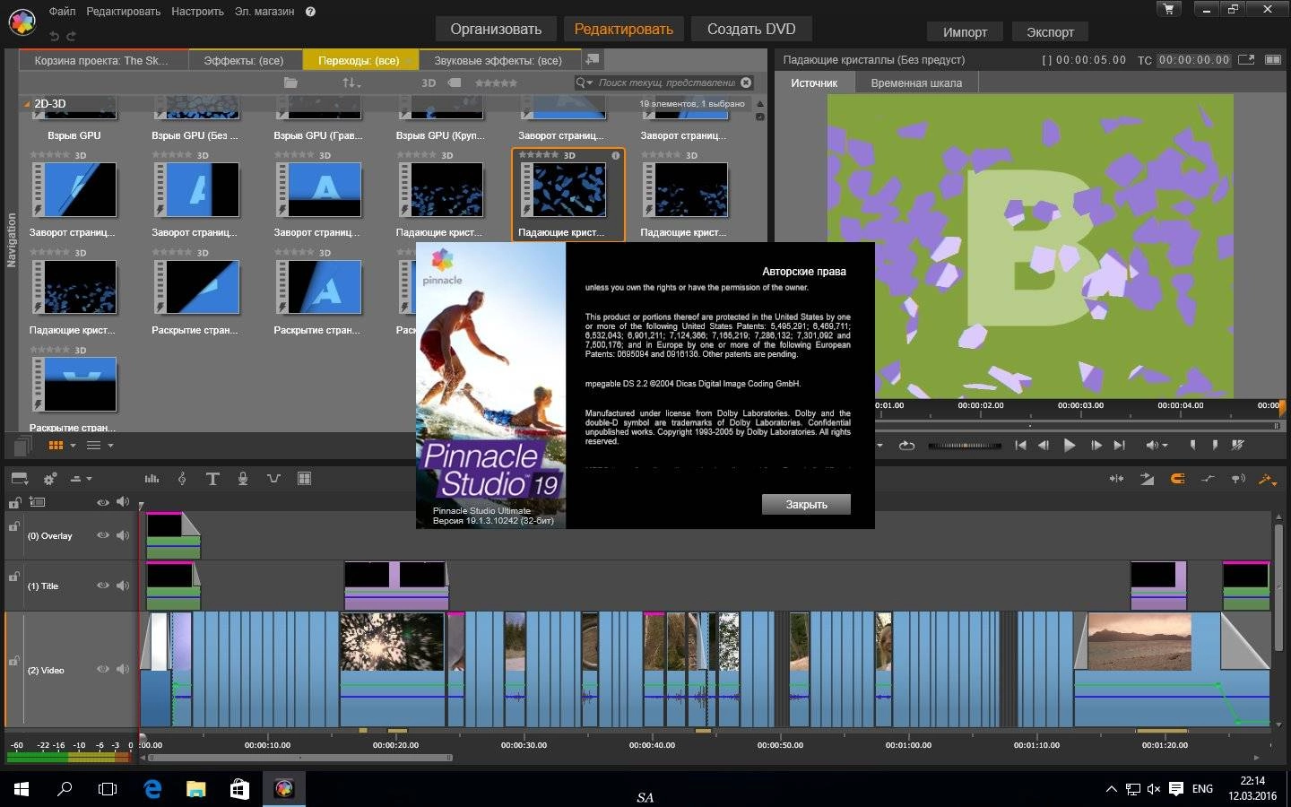
Task: Add a new library tab
Action: (592, 59)
